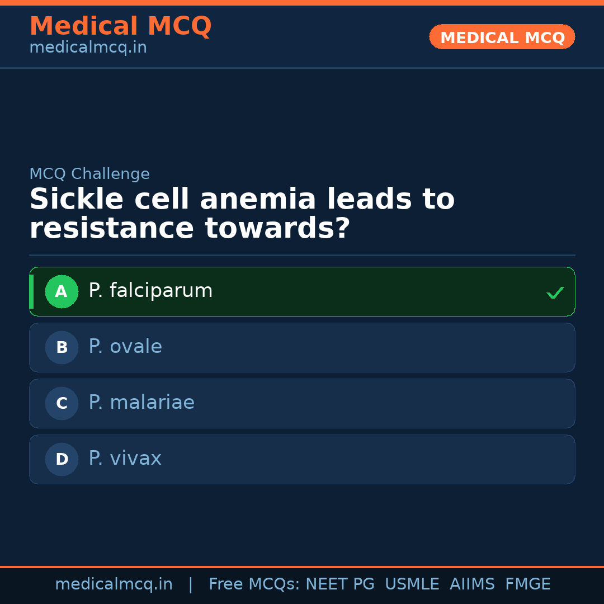This screenshot has width=604, height=604.
Task: Select the P. falciparum answer text
Action: point(150,291)
